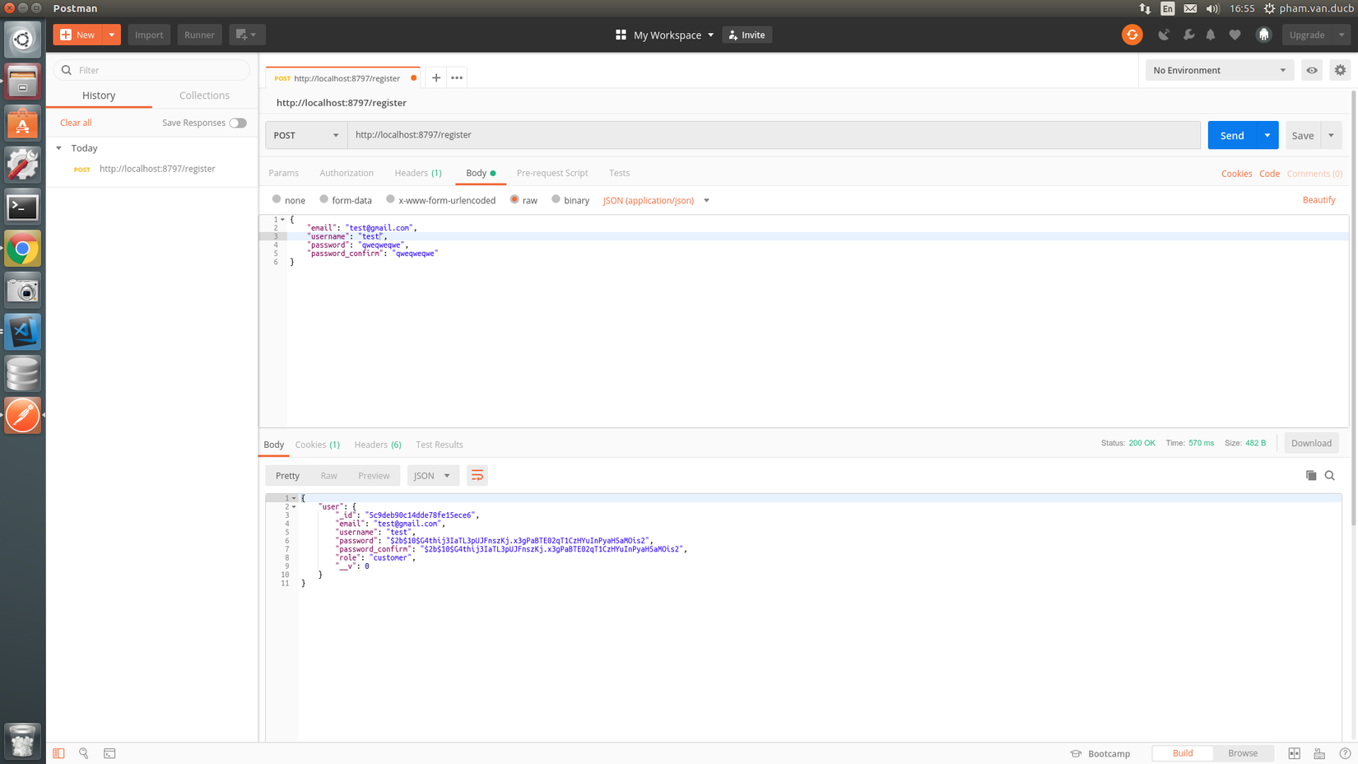
Task: Open the Upgrade dropdown arrow
Action: (1342, 35)
